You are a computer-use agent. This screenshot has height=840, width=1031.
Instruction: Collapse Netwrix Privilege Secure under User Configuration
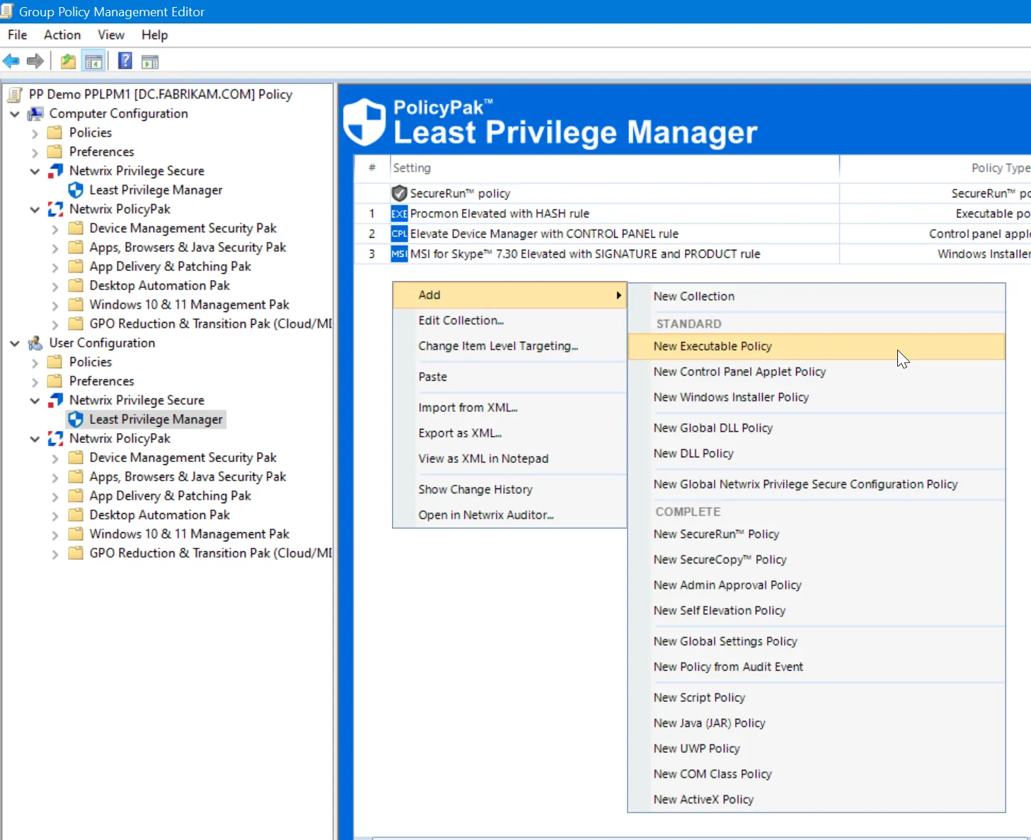tap(34, 400)
